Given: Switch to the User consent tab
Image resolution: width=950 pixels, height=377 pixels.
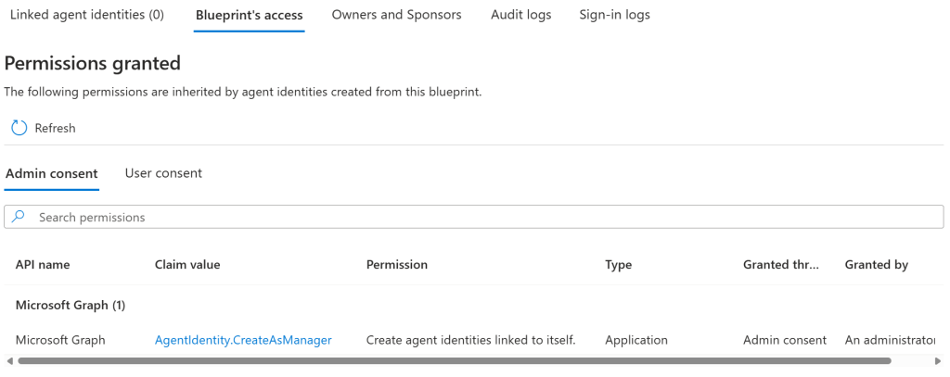Looking at the screenshot, I should pos(163,173).
